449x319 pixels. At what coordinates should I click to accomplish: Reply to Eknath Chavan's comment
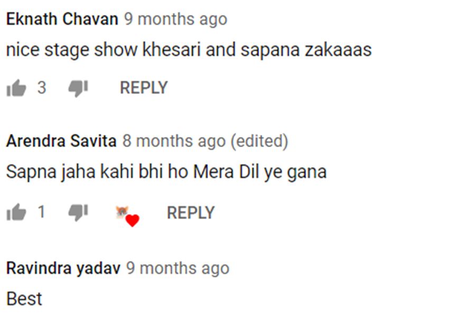144,88
